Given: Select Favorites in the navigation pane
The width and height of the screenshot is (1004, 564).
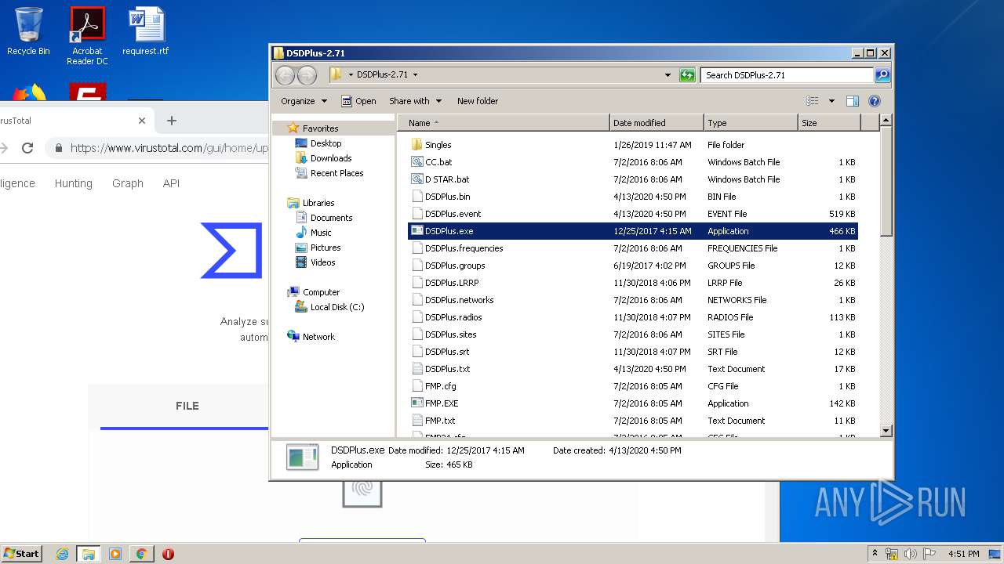Looking at the screenshot, I should (320, 128).
